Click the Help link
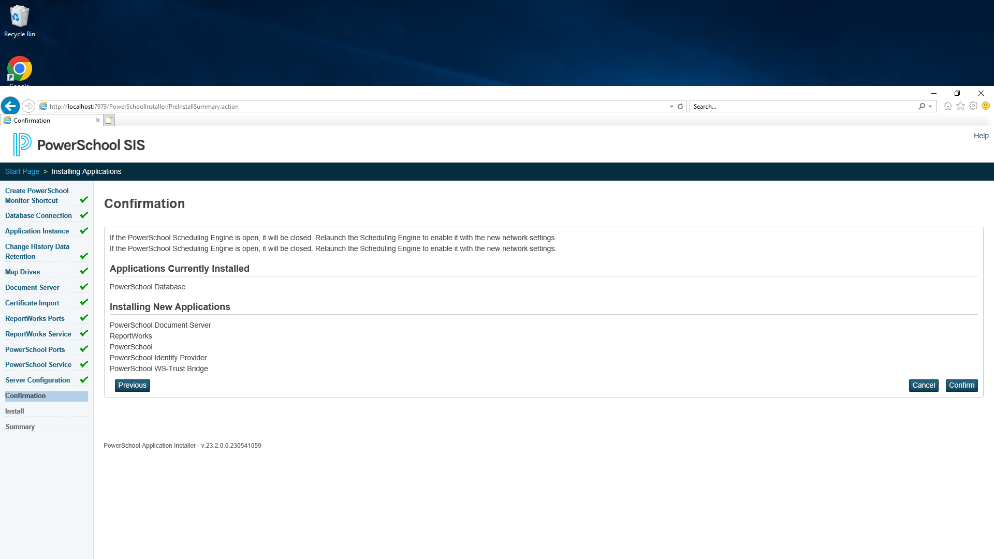The height and width of the screenshot is (559, 994). [x=981, y=136]
